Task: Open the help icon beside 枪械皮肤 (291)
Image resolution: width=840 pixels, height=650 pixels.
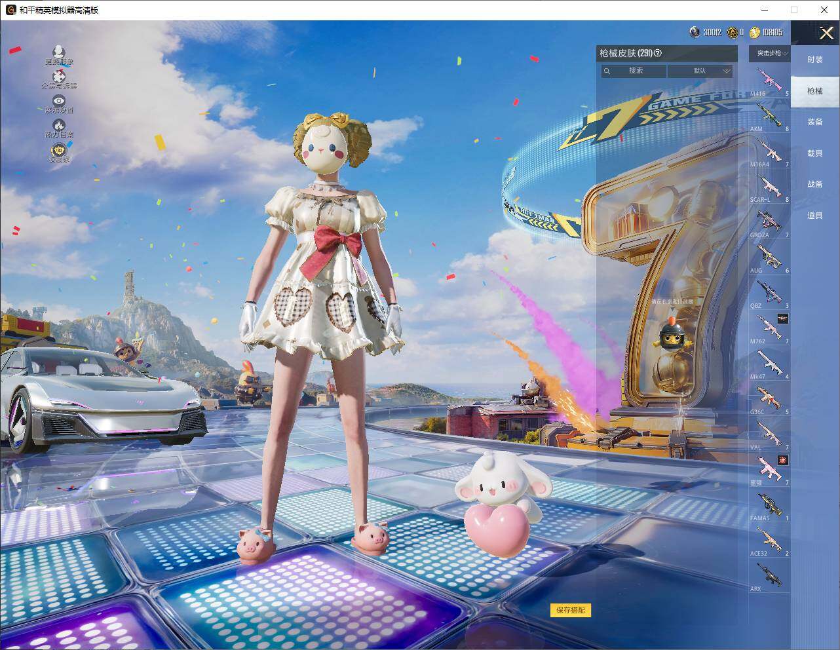Action: click(x=658, y=53)
